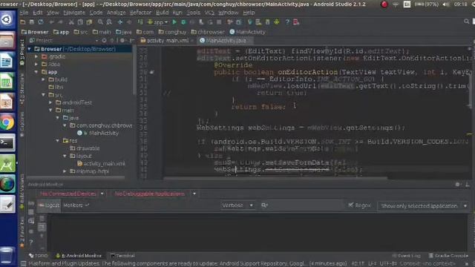Screen dimensions: 475x267
Task: Click the override gutter marker beside onEditorAction
Action: [x=151, y=72]
